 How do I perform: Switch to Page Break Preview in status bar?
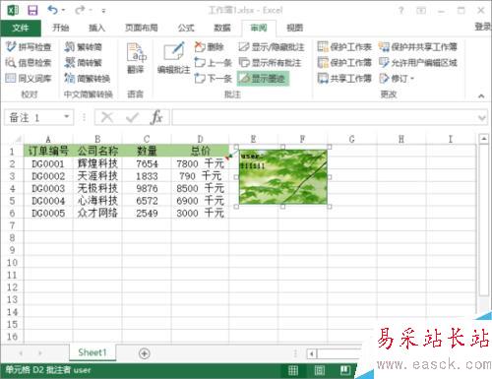(345, 370)
